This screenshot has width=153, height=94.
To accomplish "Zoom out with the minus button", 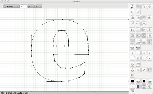I will 138,53.
